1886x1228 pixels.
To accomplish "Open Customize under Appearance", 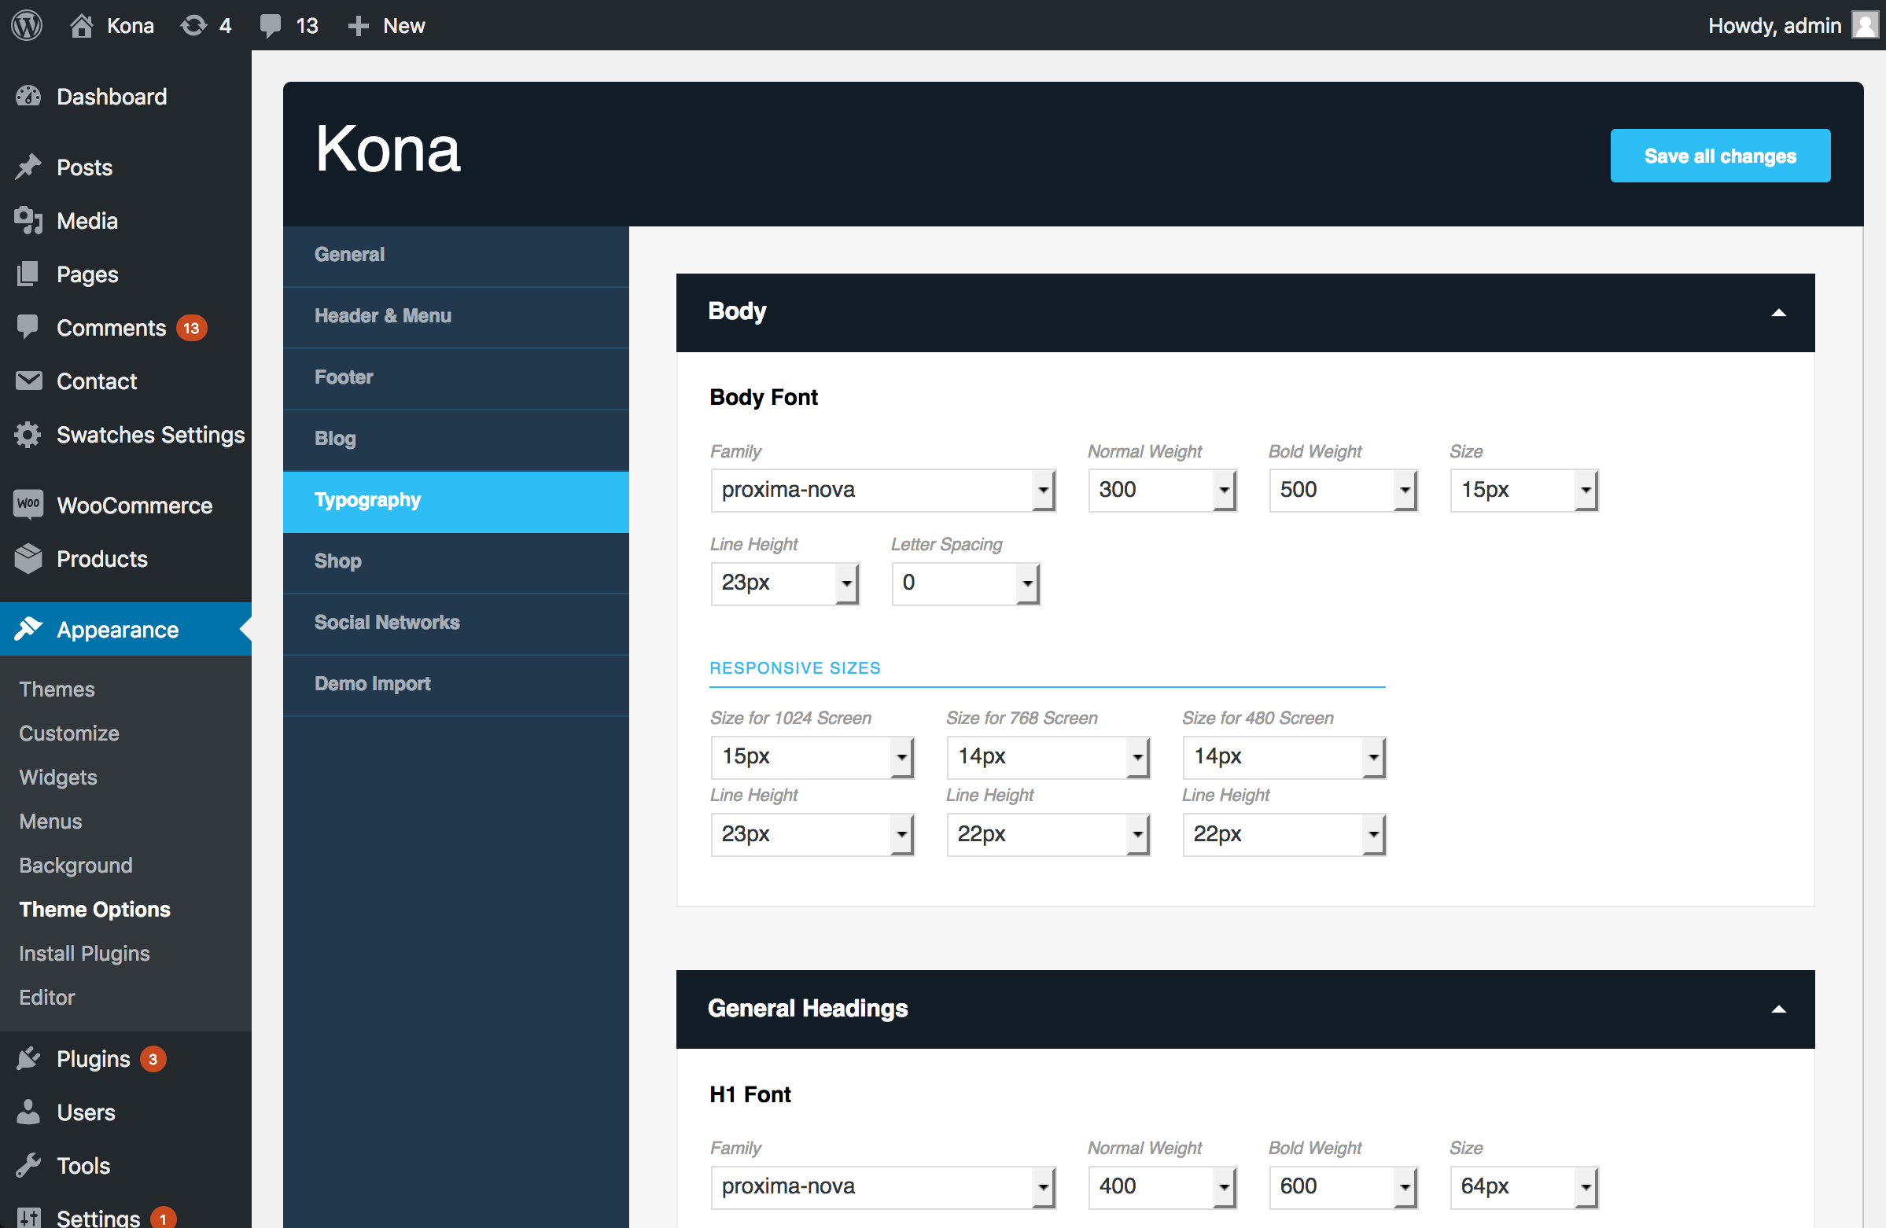I will click(69, 733).
